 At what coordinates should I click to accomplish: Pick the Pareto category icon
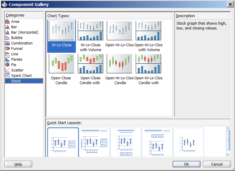tap(7, 59)
